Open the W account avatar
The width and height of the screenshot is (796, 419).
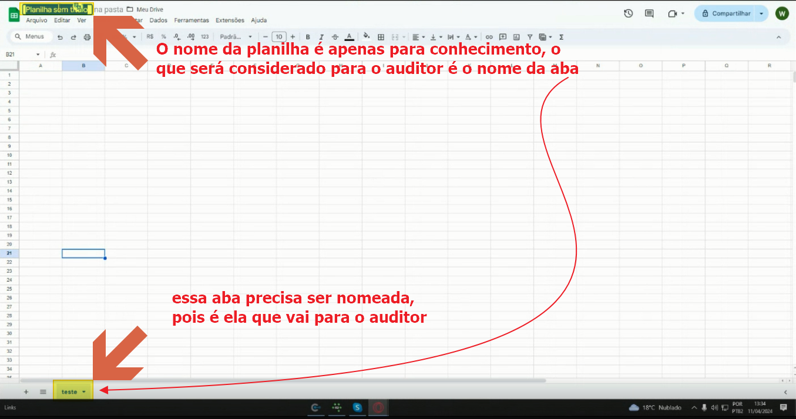tap(782, 13)
